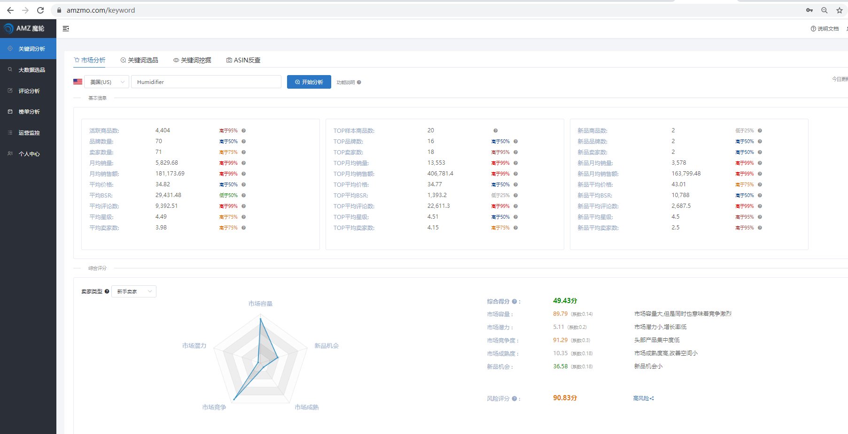Collapse the sidebar with the hamburger icon
The image size is (848, 434).
66,29
